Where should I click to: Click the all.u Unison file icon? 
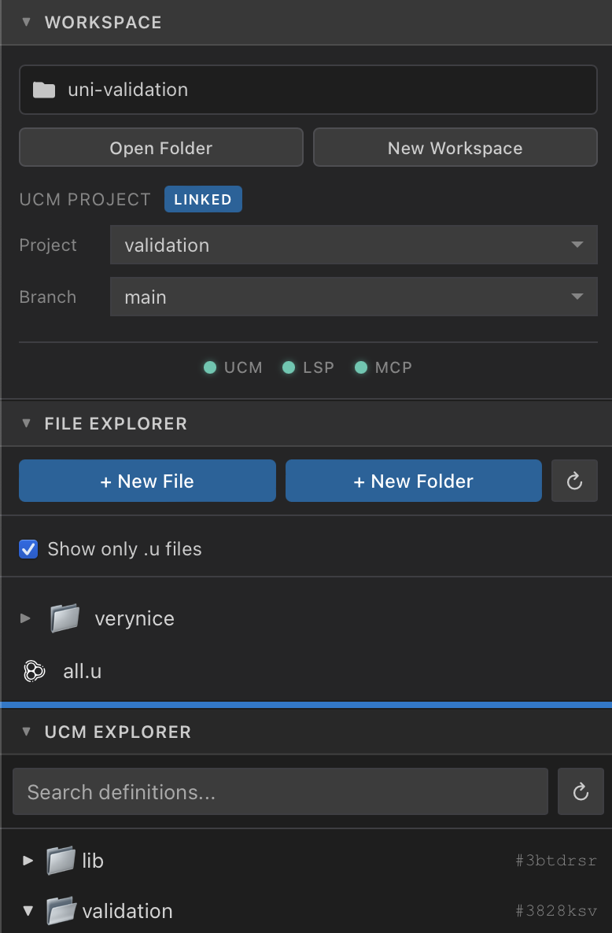(x=34, y=671)
